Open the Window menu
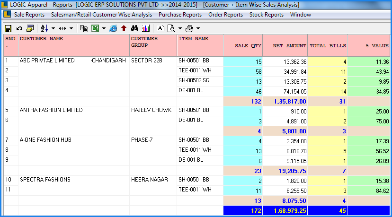 coord(301,15)
